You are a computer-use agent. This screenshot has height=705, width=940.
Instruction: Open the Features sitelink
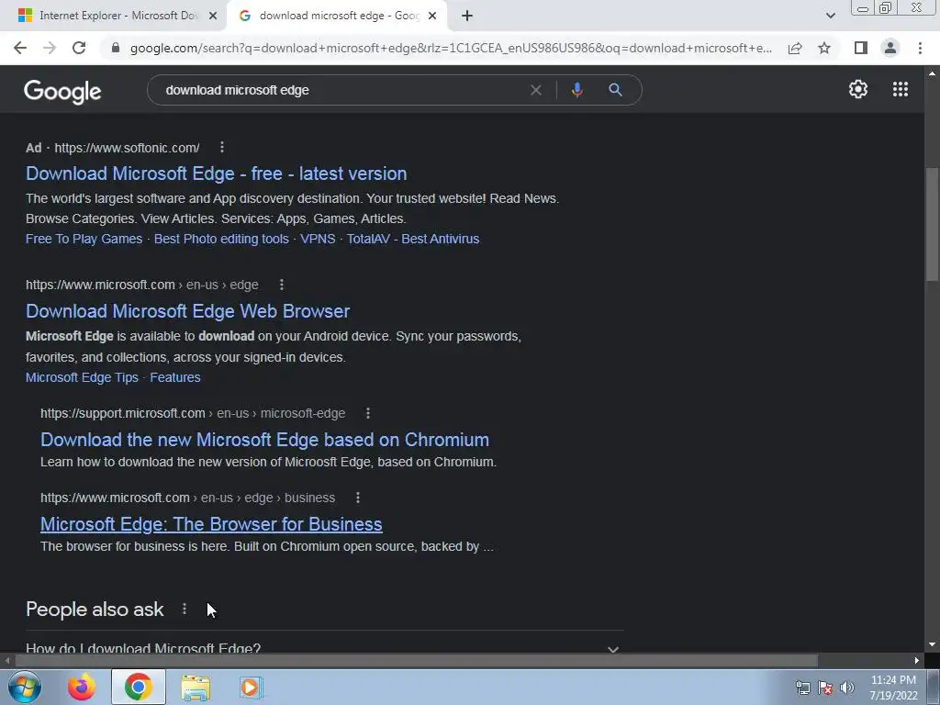coord(175,377)
